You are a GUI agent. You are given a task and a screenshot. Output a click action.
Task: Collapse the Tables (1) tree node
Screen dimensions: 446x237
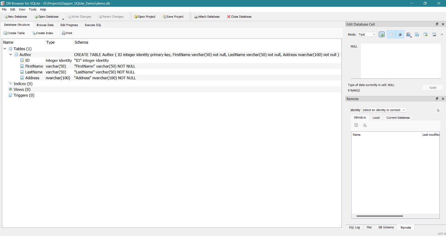coord(5,49)
